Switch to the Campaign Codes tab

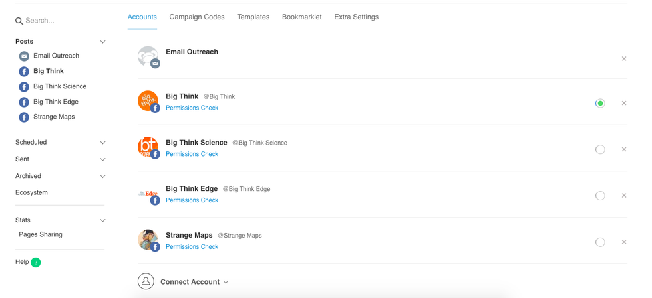tap(196, 17)
